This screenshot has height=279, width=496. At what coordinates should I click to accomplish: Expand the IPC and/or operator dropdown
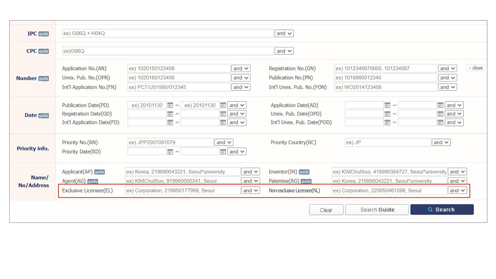point(284,33)
